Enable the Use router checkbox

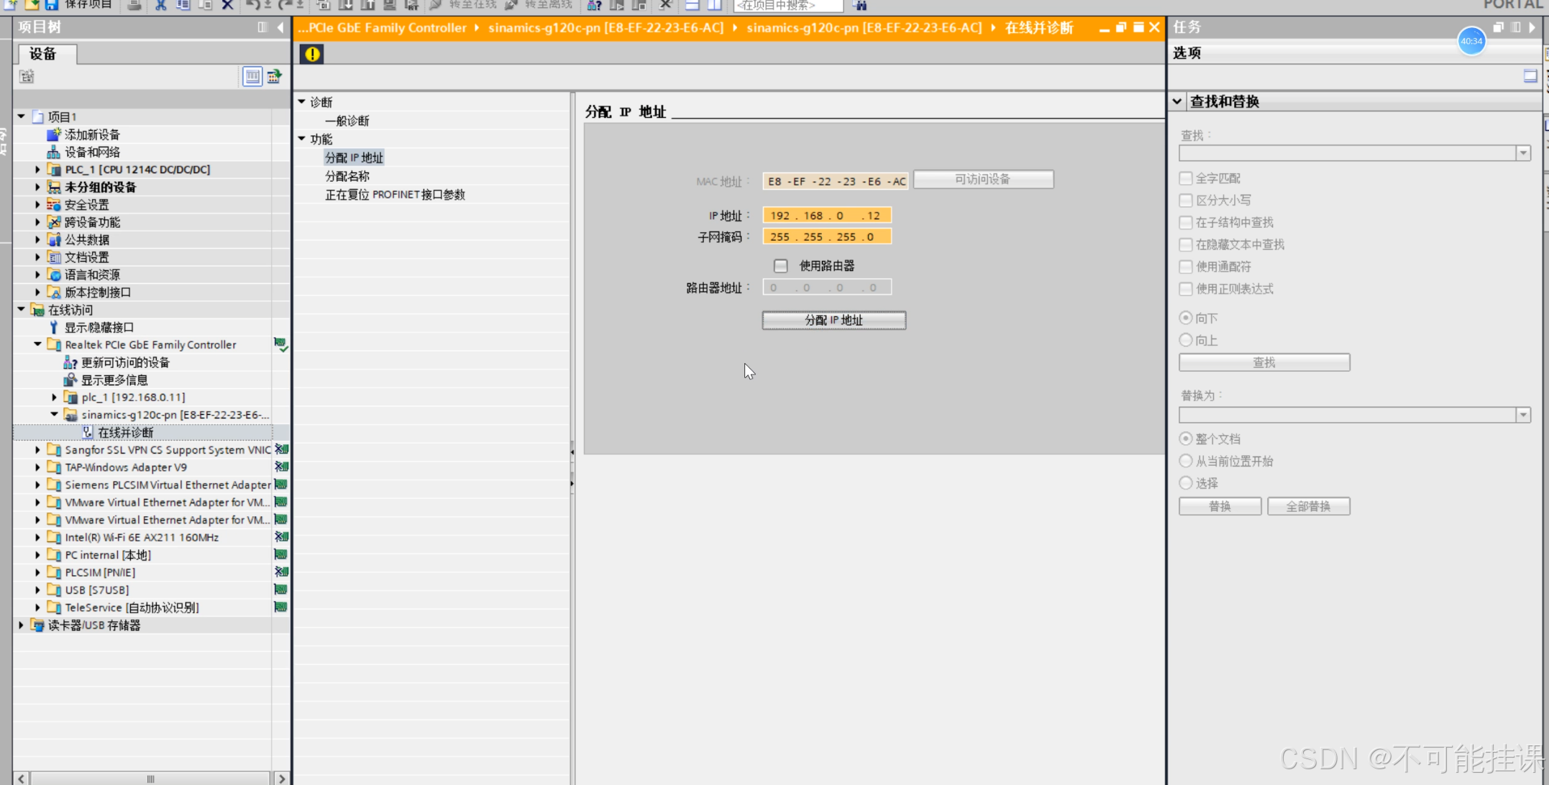pos(780,266)
